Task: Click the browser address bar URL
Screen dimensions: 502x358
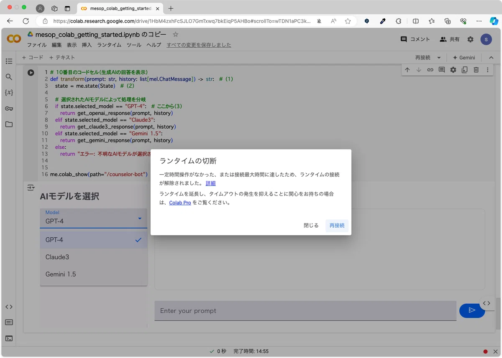Action: coord(182,21)
